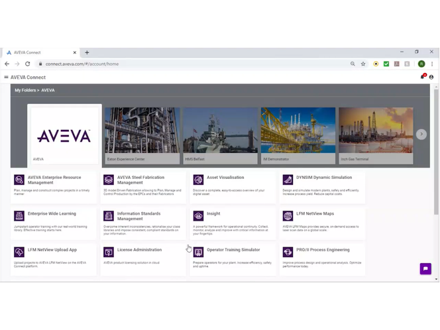This screenshot has height=330, width=440.
Task: Open the Chrome three-dot menu
Action: pyautogui.click(x=432, y=64)
